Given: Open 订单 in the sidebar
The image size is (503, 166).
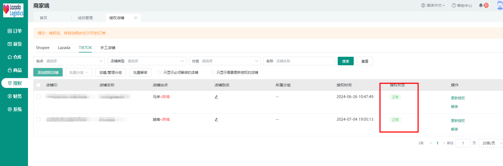Looking at the screenshot, I should pos(15,31).
